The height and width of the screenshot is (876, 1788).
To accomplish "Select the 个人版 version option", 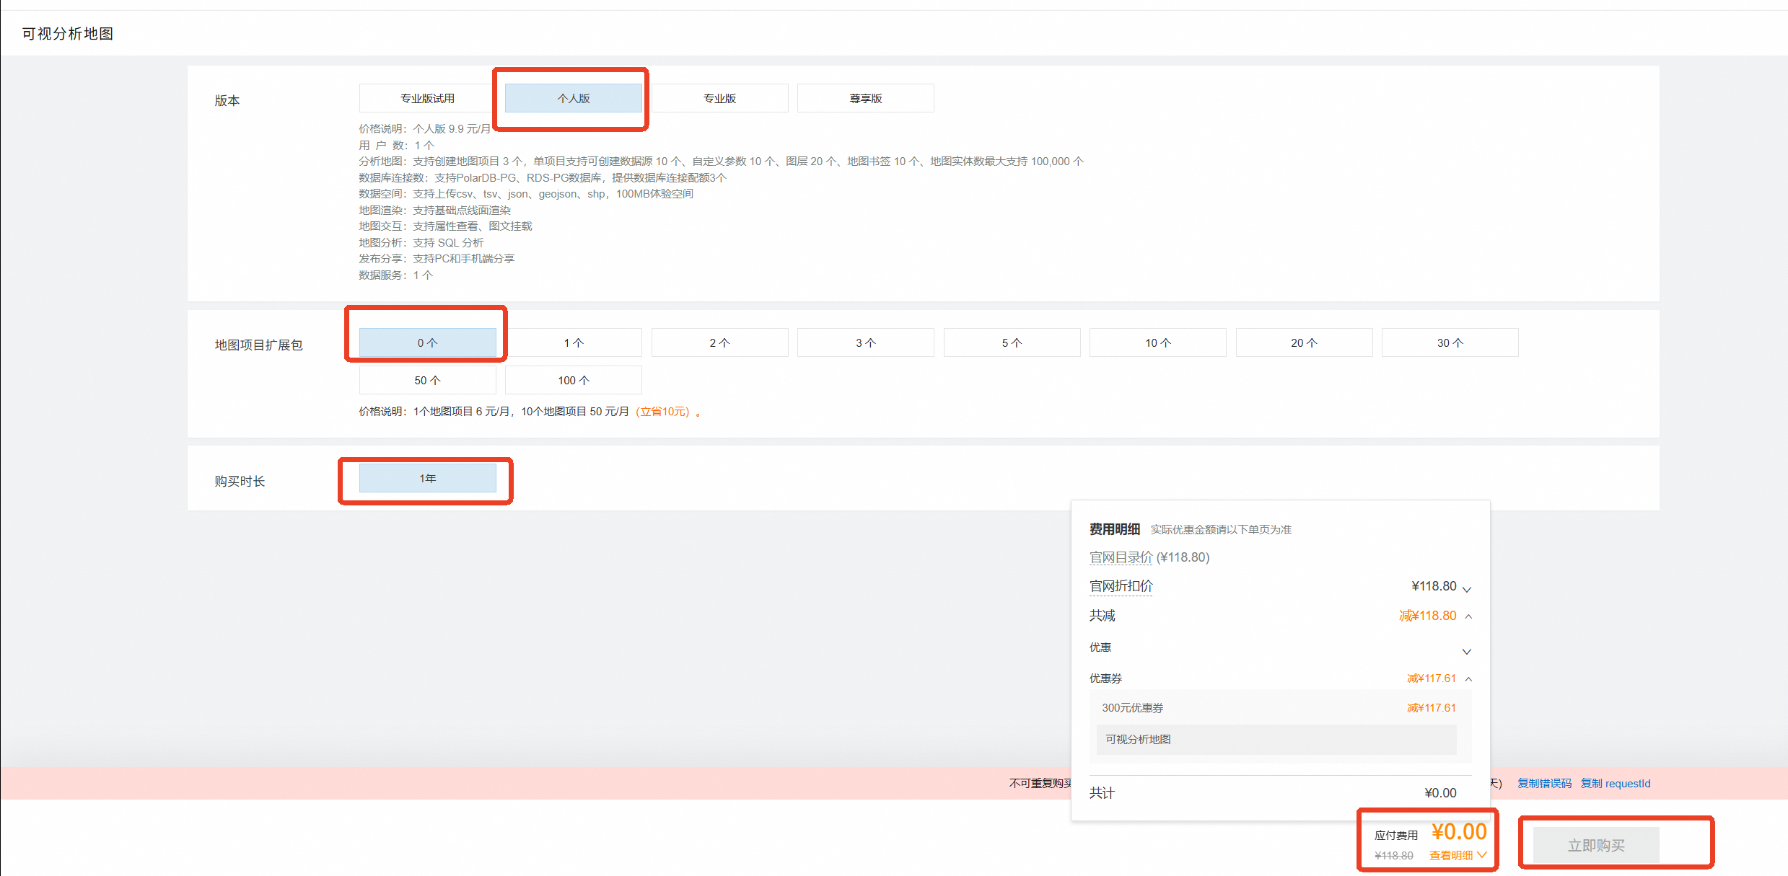I will pos(573,98).
